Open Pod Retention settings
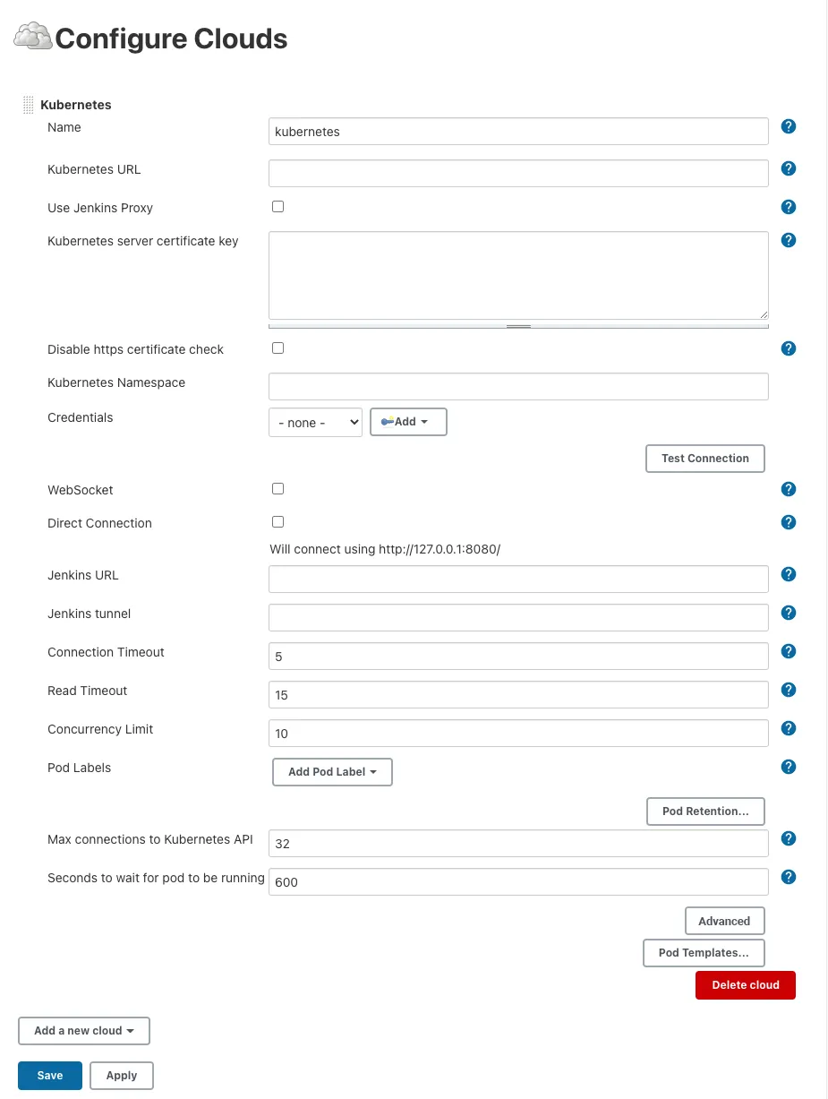Viewport: 828px width, 1099px height. 705,811
